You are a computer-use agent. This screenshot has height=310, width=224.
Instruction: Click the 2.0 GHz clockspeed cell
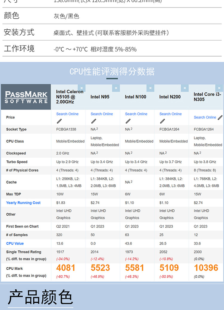pos(63,153)
